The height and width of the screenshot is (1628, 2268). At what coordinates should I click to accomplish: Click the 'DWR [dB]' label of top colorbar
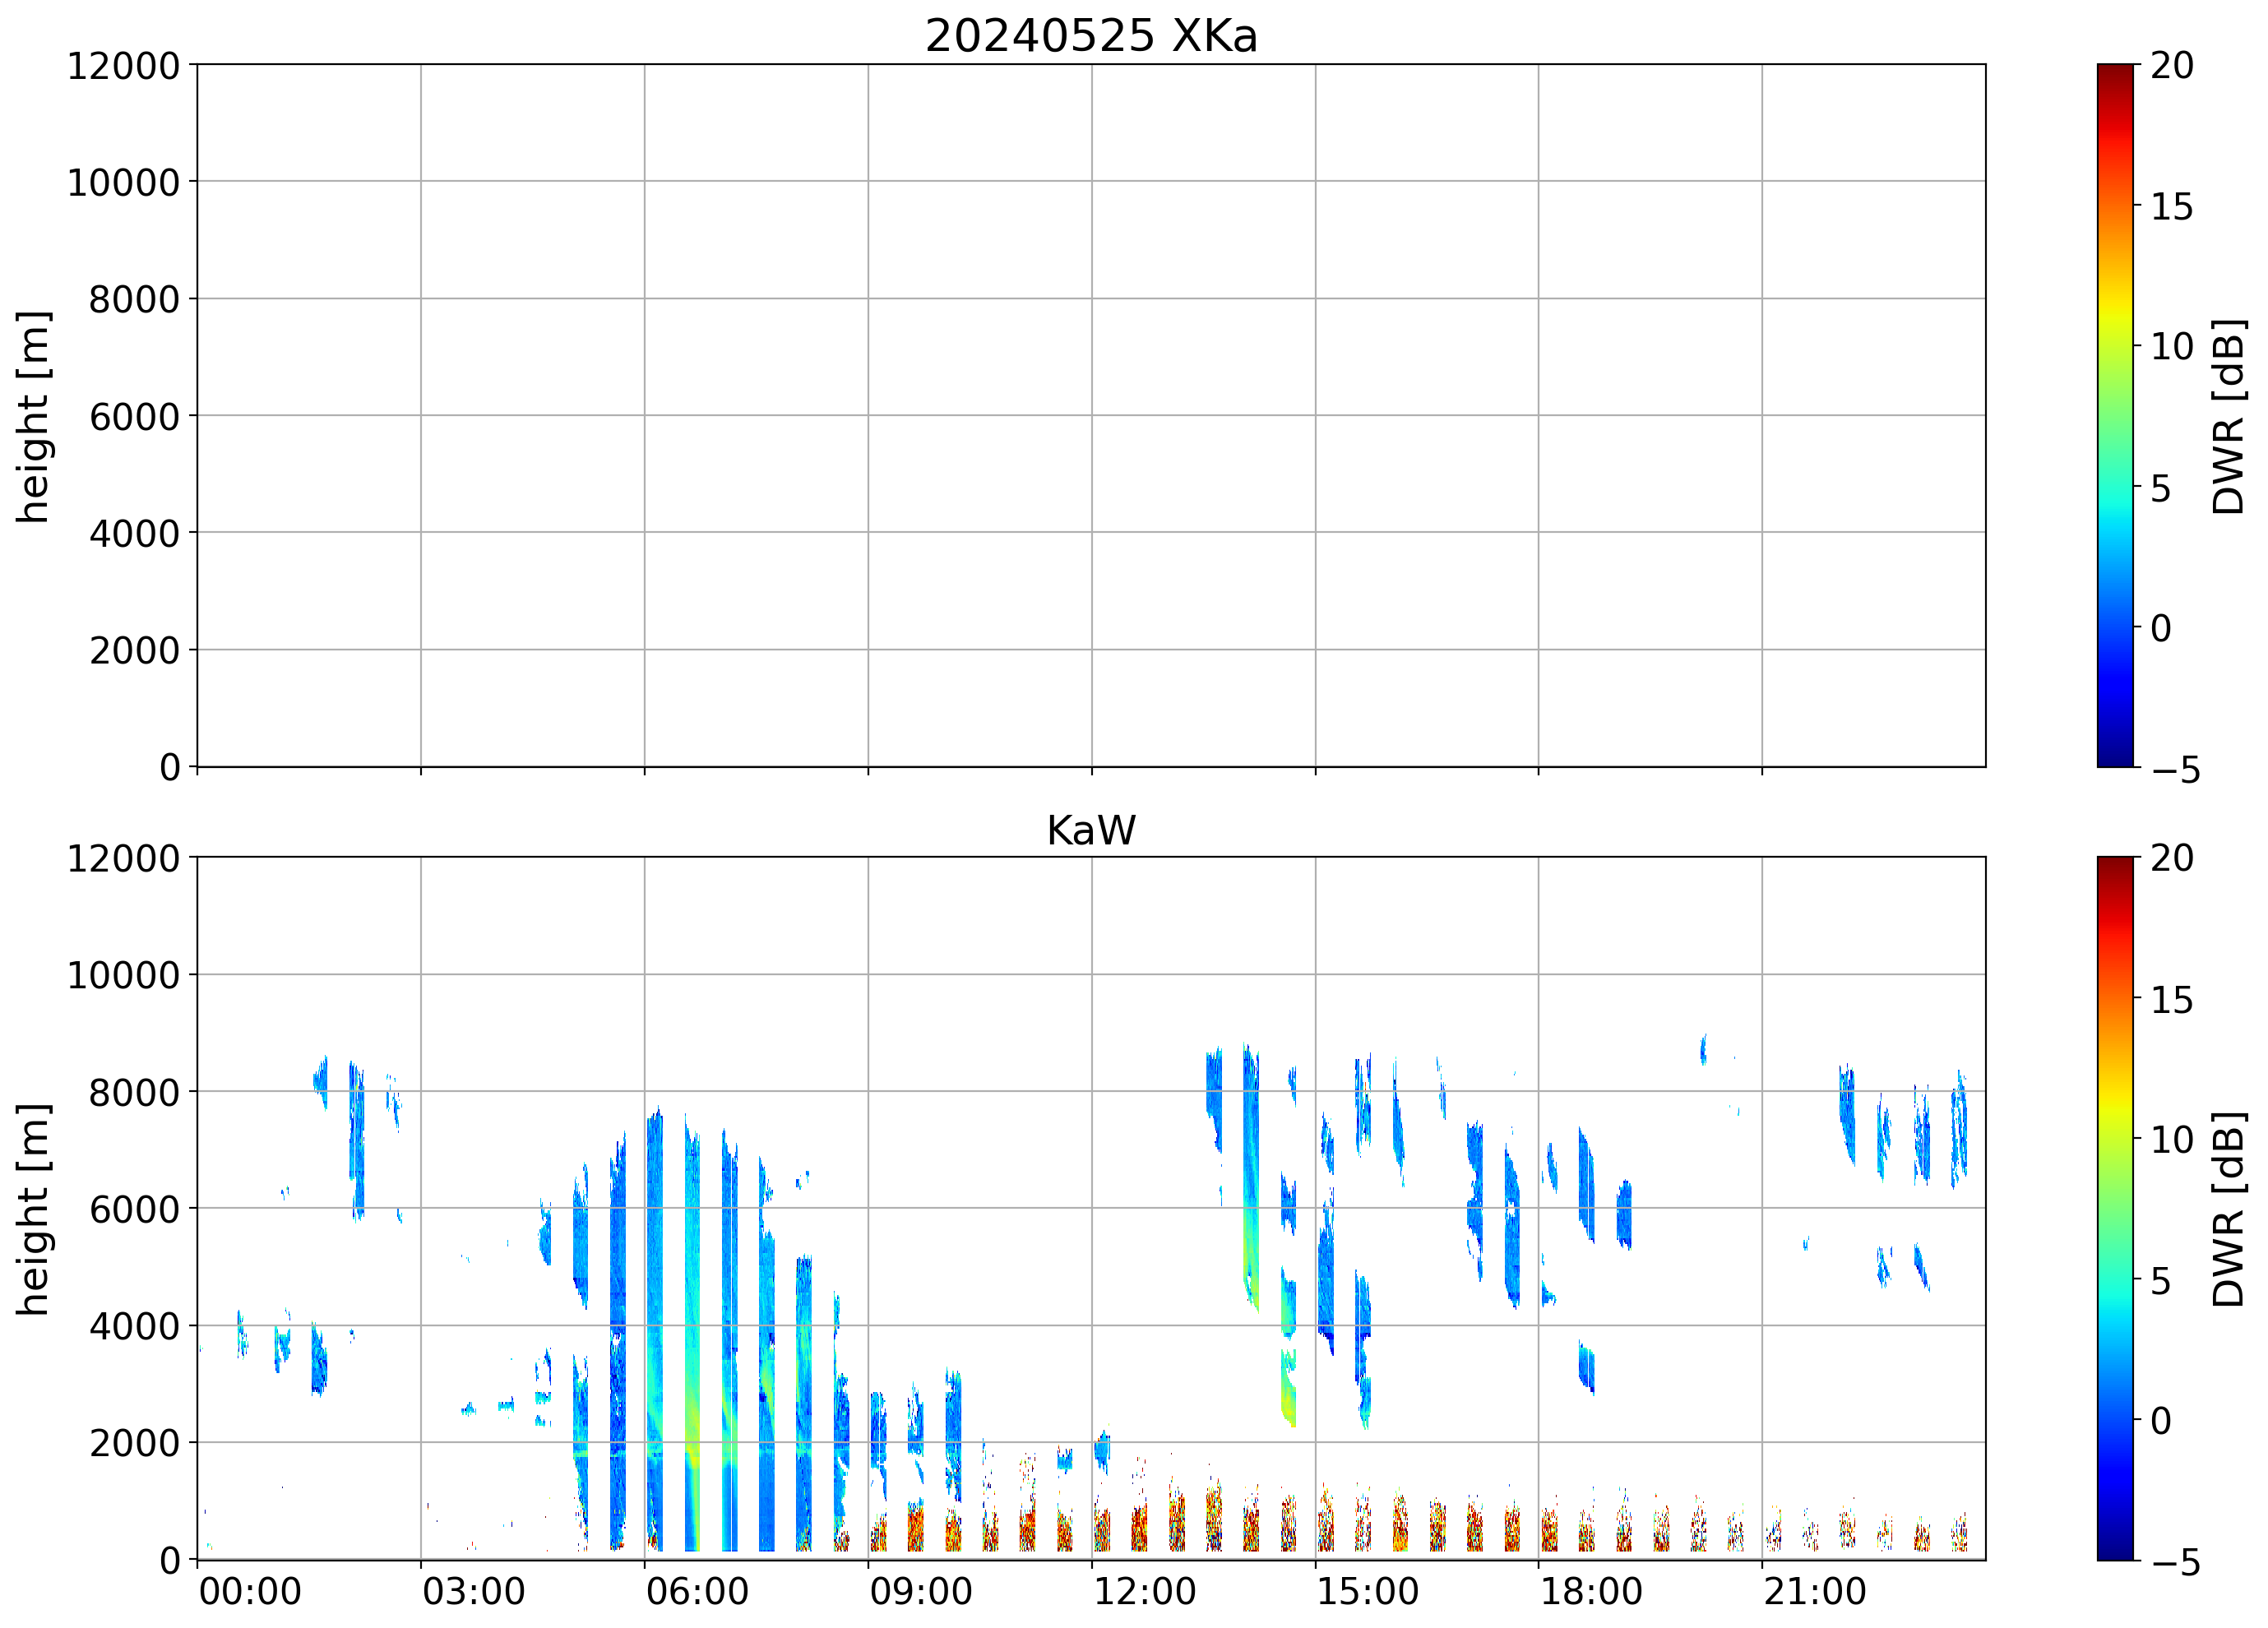click(2229, 416)
